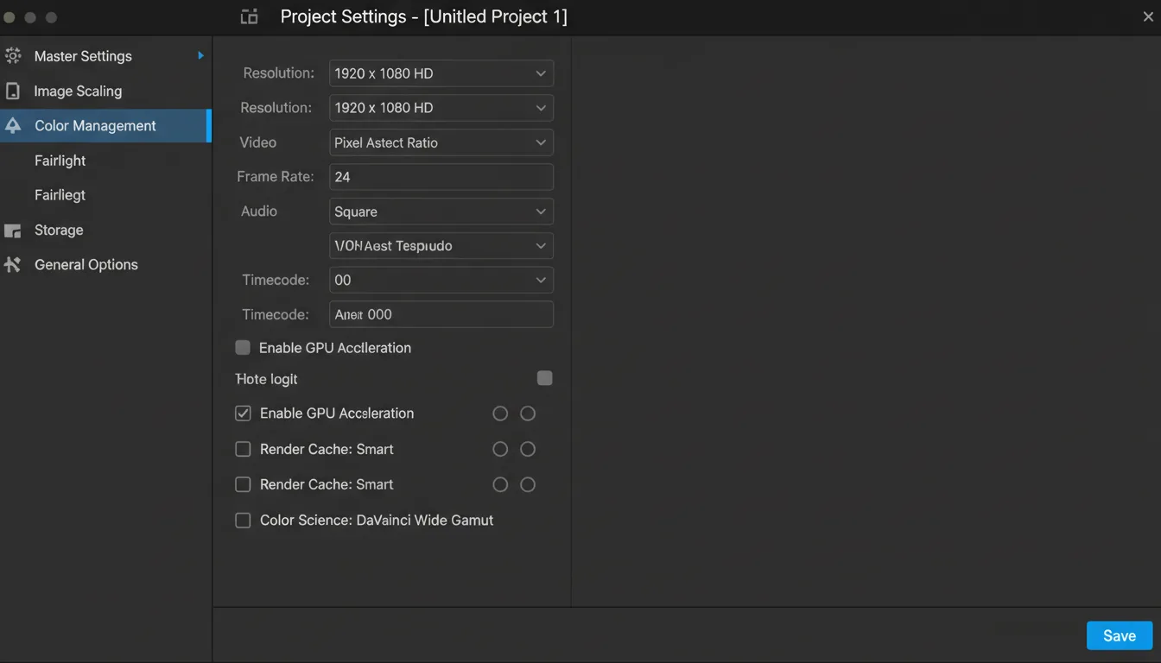The image size is (1161, 663).
Task: Enable the first Render Cache: Smart checkbox
Action: pyautogui.click(x=243, y=449)
